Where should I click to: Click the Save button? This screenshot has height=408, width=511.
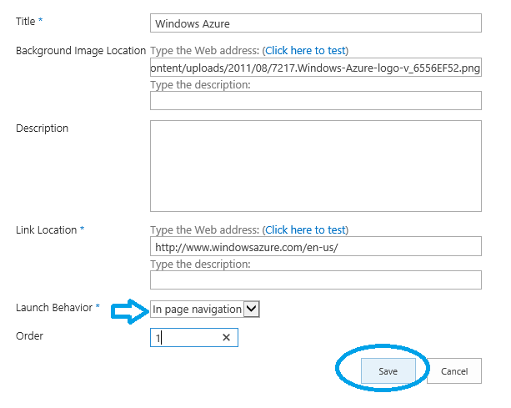(x=388, y=370)
